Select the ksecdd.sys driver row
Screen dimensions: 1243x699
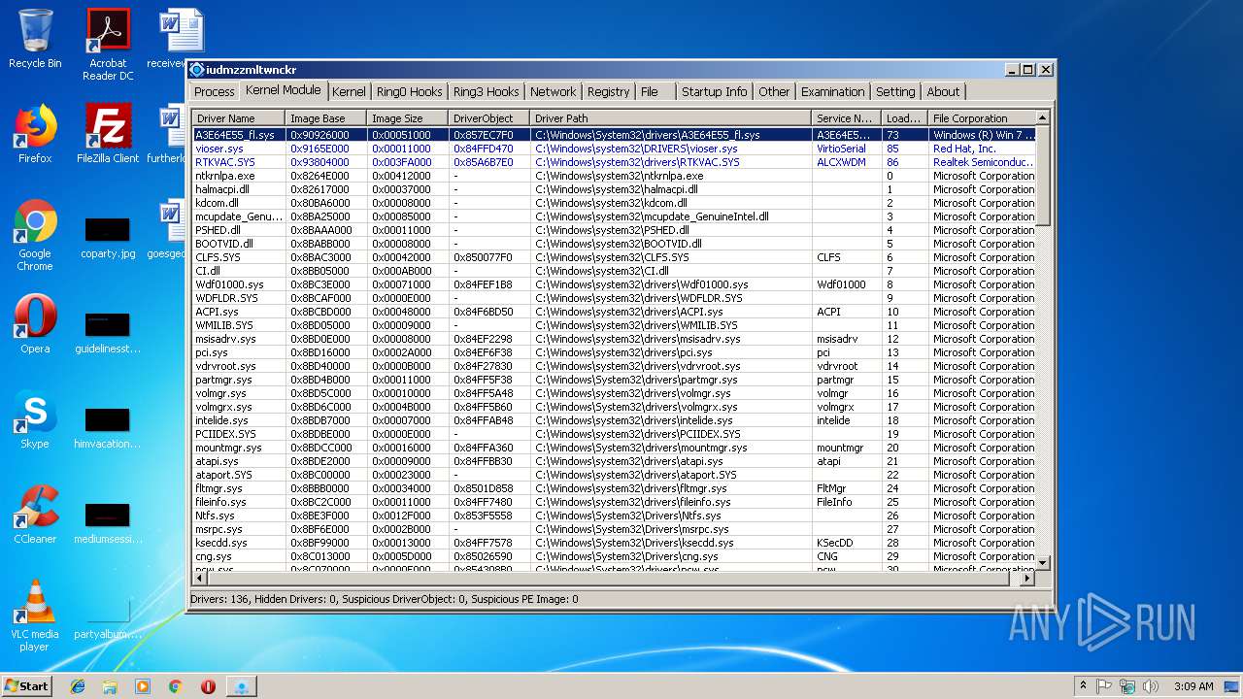614,543
